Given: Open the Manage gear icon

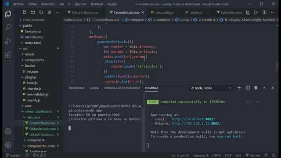Looking at the screenshot, I should 8,145.
